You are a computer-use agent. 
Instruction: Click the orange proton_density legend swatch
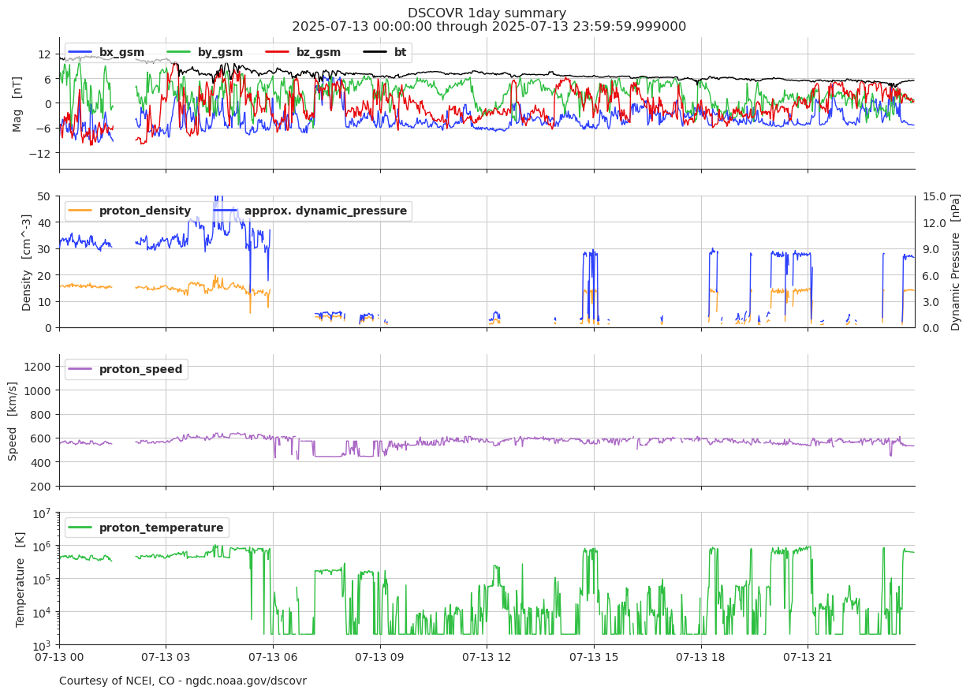pyautogui.click(x=80, y=211)
